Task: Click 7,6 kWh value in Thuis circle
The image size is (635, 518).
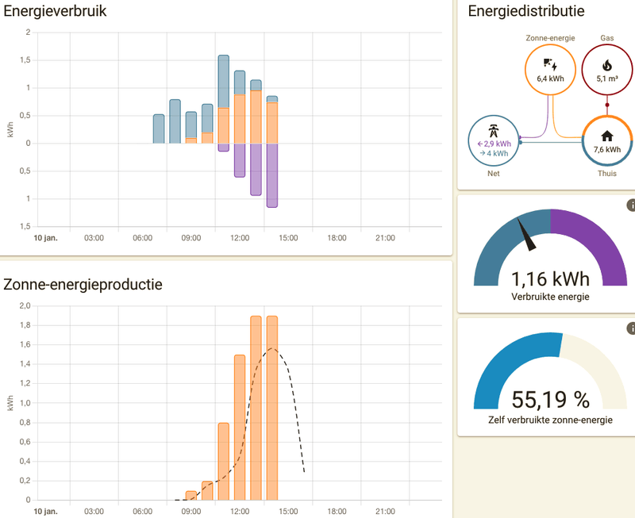Action: pos(607,149)
